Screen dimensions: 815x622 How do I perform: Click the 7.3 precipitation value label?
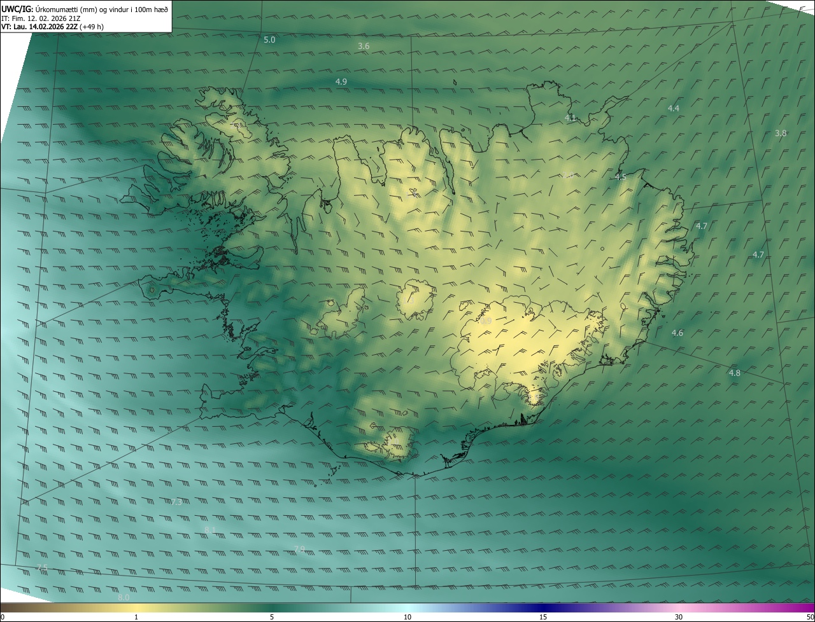click(x=177, y=502)
